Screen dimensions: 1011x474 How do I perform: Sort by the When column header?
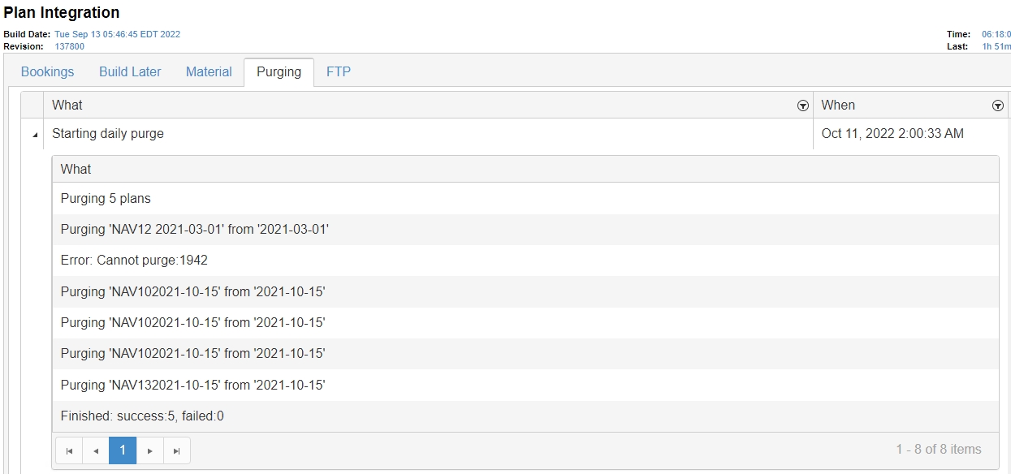click(838, 105)
